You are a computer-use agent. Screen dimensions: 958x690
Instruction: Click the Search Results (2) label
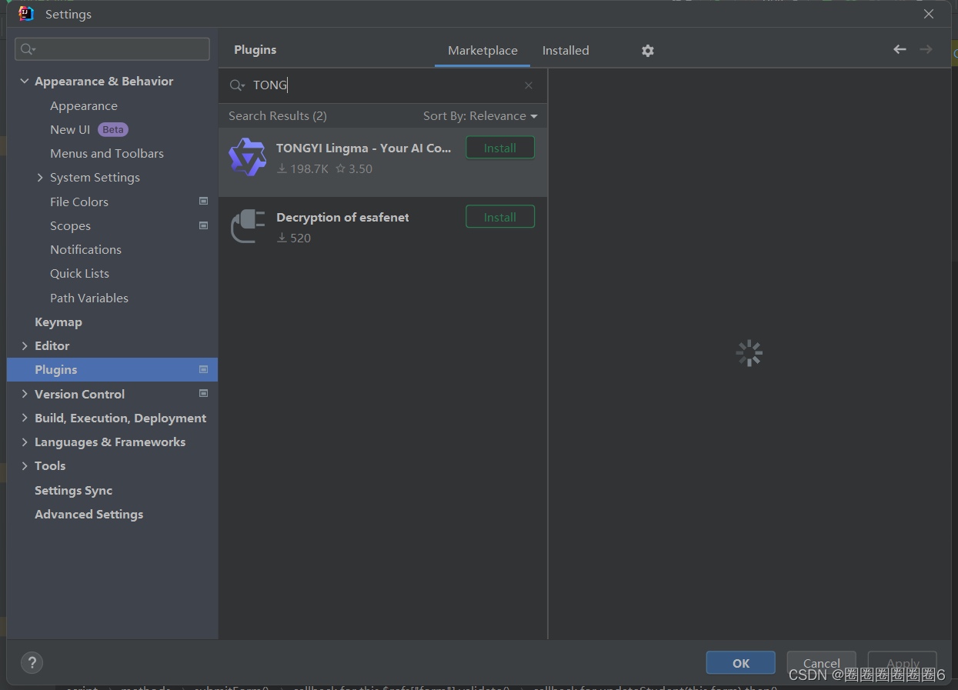click(x=278, y=116)
